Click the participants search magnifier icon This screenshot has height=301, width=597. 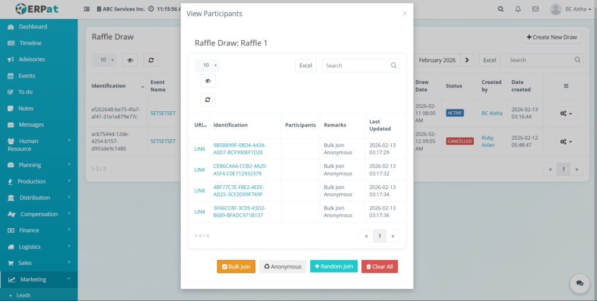tap(394, 65)
